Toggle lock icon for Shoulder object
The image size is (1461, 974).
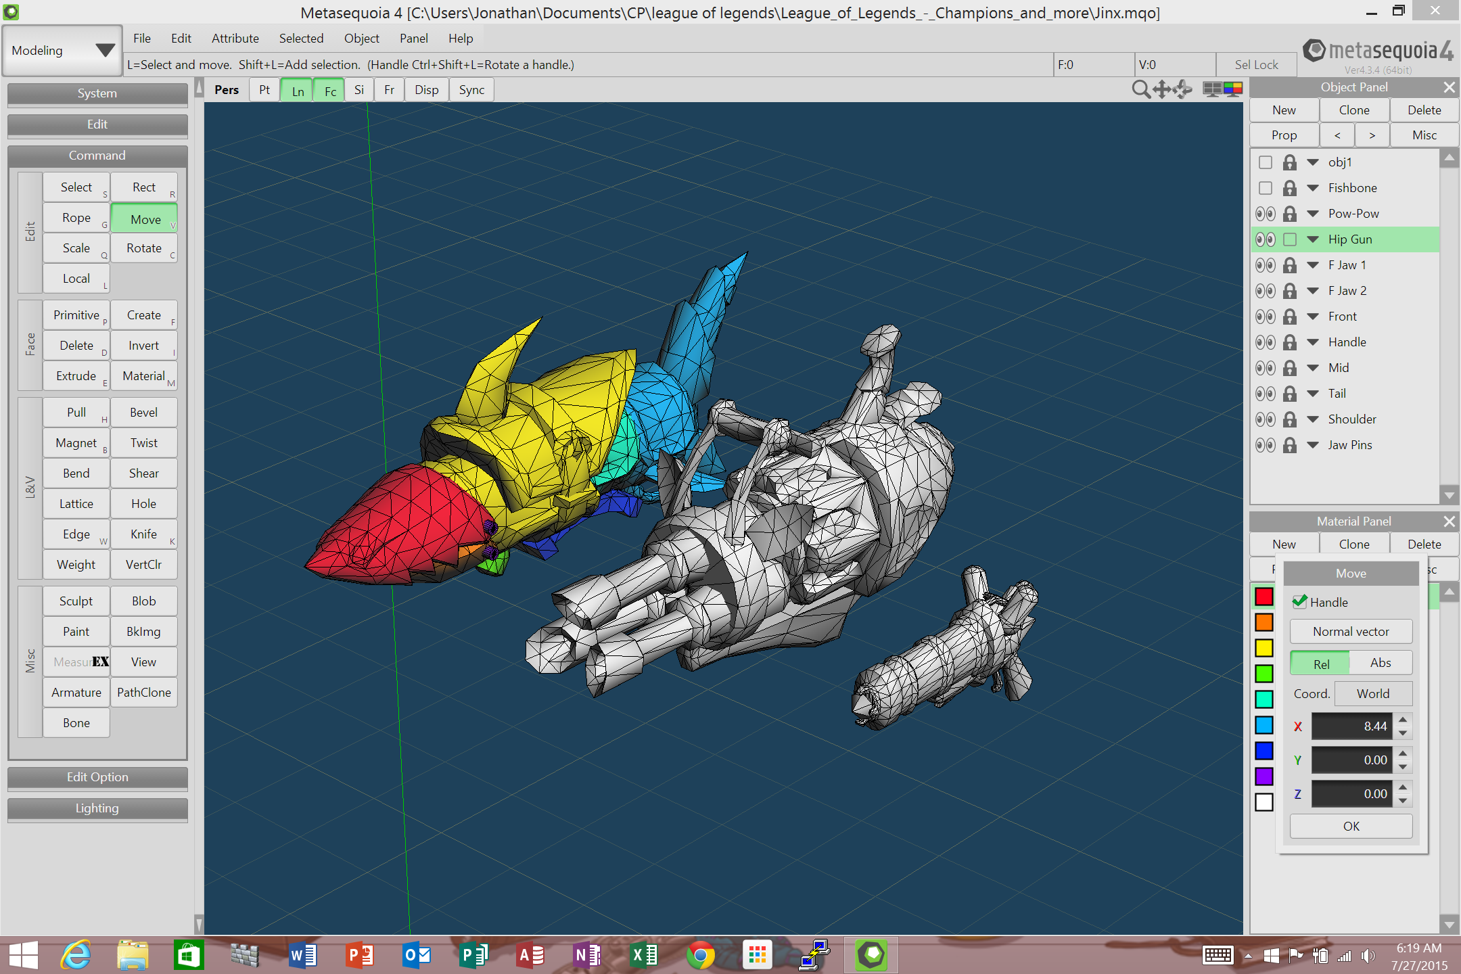click(x=1290, y=419)
